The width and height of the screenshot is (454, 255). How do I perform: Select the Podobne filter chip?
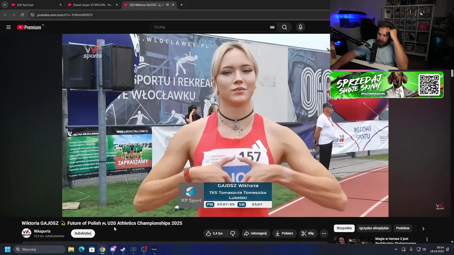point(403,228)
